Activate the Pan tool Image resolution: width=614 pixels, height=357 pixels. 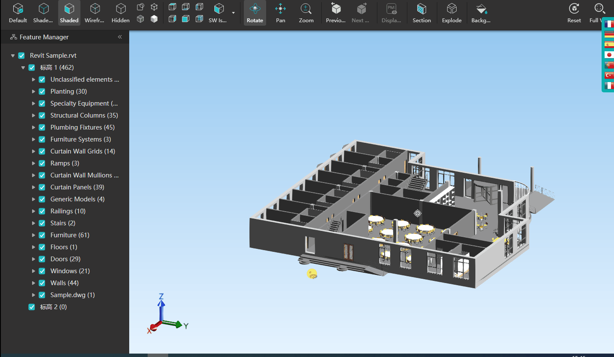click(x=281, y=13)
